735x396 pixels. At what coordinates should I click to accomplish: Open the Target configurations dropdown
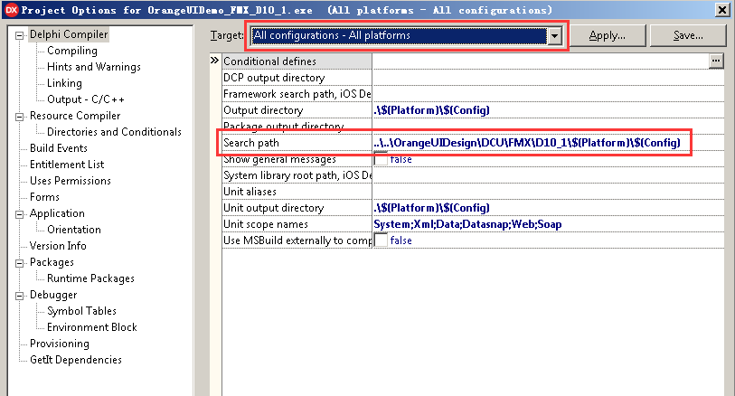pos(555,36)
